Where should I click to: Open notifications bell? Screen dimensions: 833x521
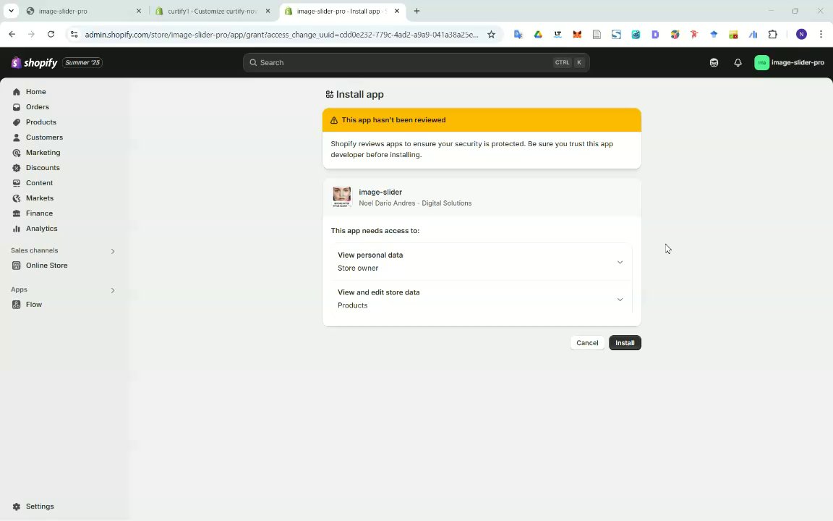click(738, 63)
